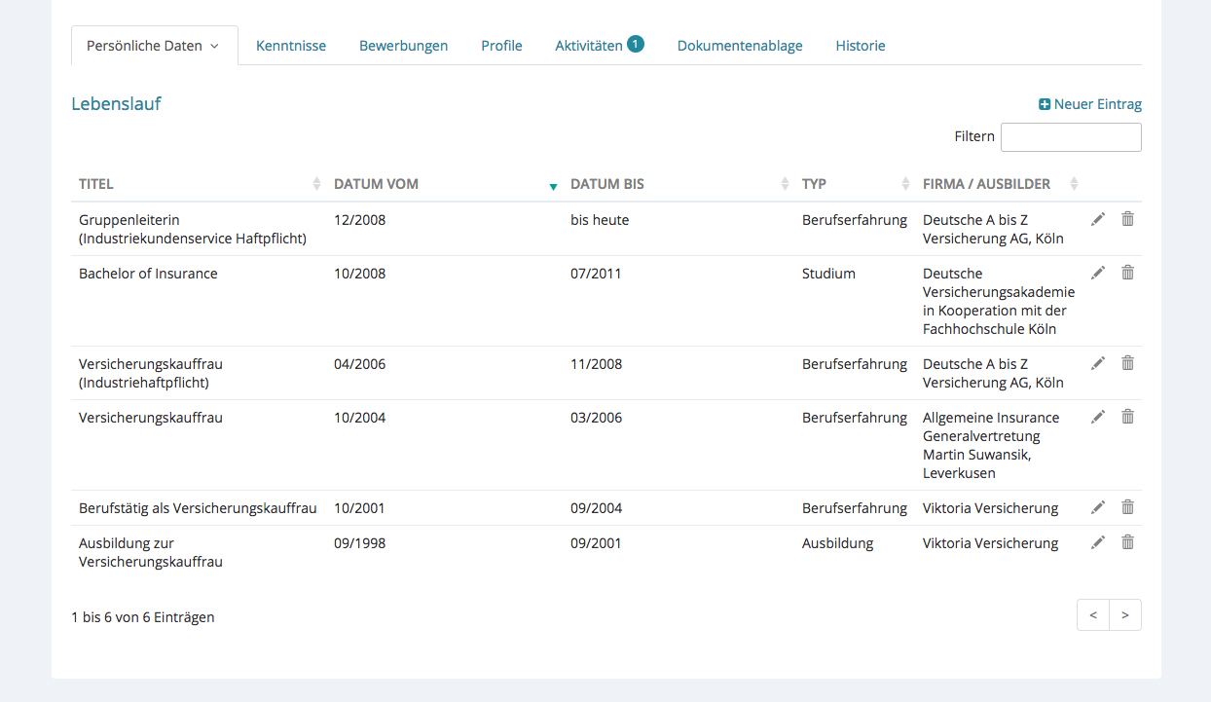Edit the Bachelor of Insurance entry
The height and width of the screenshot is (702, 1211).
[x=1098, y=274]
